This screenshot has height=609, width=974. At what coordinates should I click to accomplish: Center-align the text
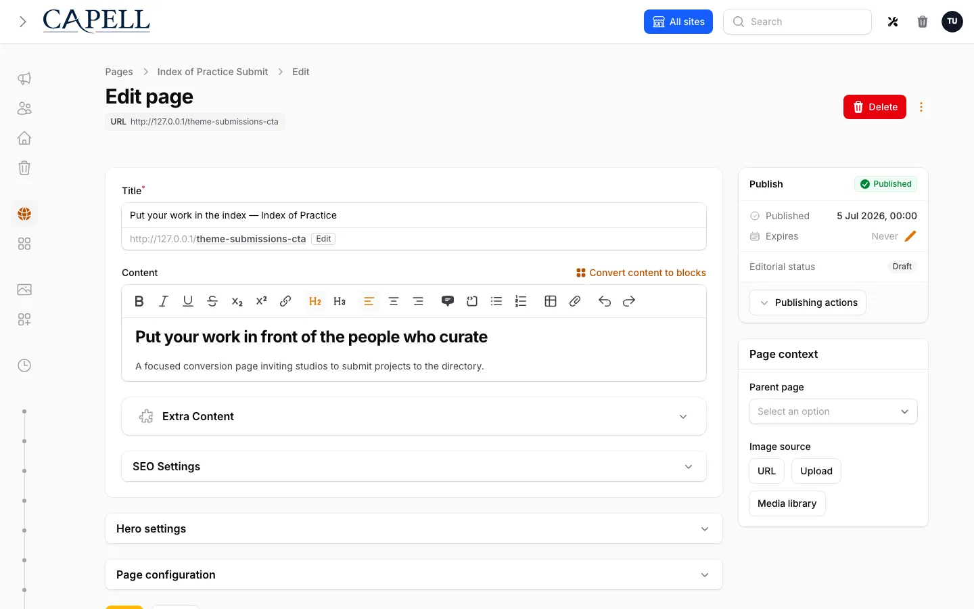coord(394,302)
